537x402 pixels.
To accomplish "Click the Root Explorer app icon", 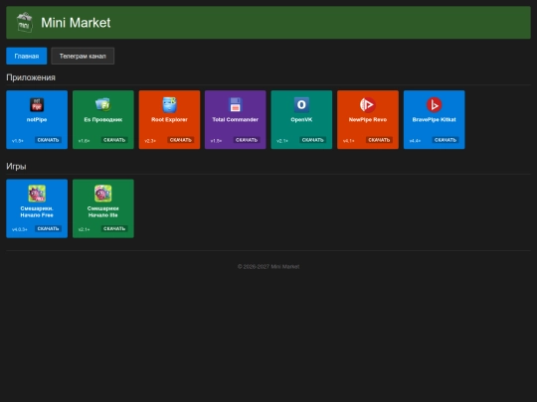I will click(169, 104).
